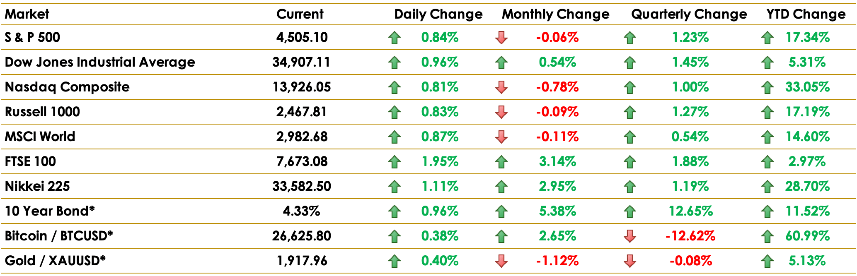This screenshot has width=857, height=276.
Task: Click the green up arrow for S & P 500 daily change
Action: coord(395,38)
